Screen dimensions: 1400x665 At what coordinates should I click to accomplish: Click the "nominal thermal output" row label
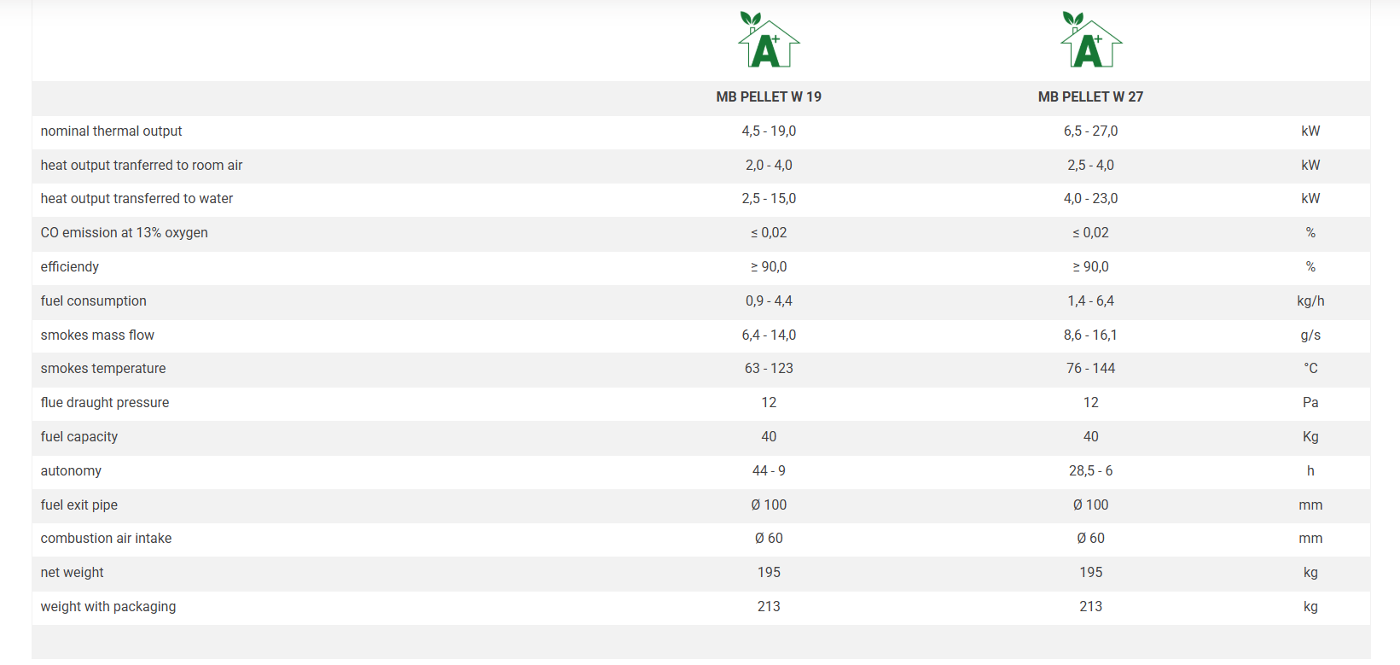pyautogui.click(x=111, y=131)
